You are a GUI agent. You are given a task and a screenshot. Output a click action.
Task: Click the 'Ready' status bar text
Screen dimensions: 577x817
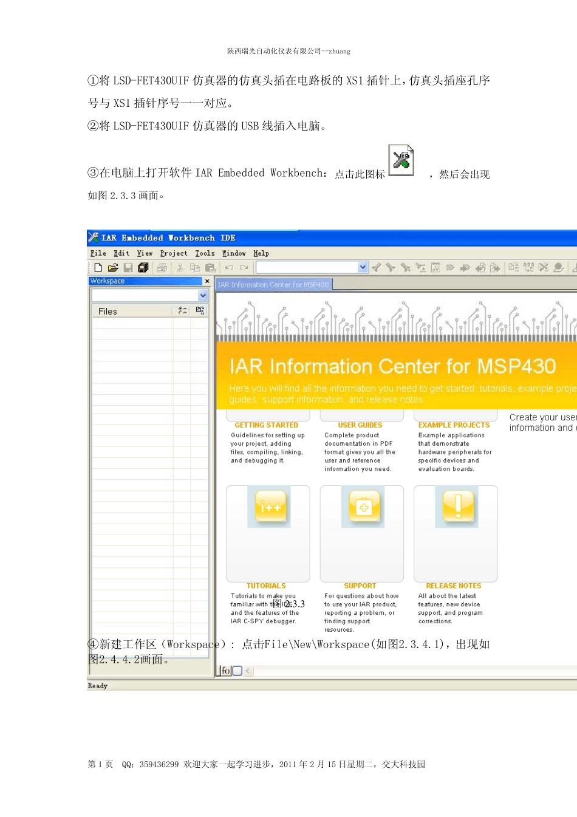click(x=97, y=686)
